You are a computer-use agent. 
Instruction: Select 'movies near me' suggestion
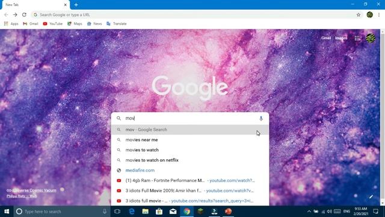(190, 140)
